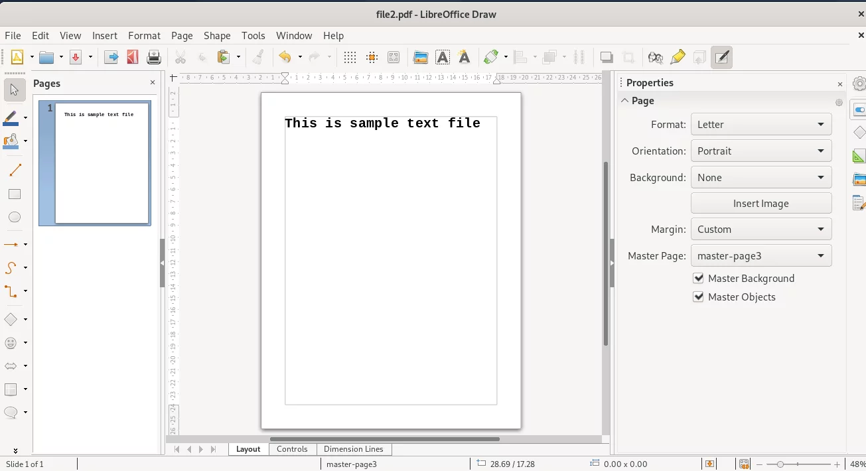Click the Save document icon
Screen dimensions: 866x471
(75, 57)
